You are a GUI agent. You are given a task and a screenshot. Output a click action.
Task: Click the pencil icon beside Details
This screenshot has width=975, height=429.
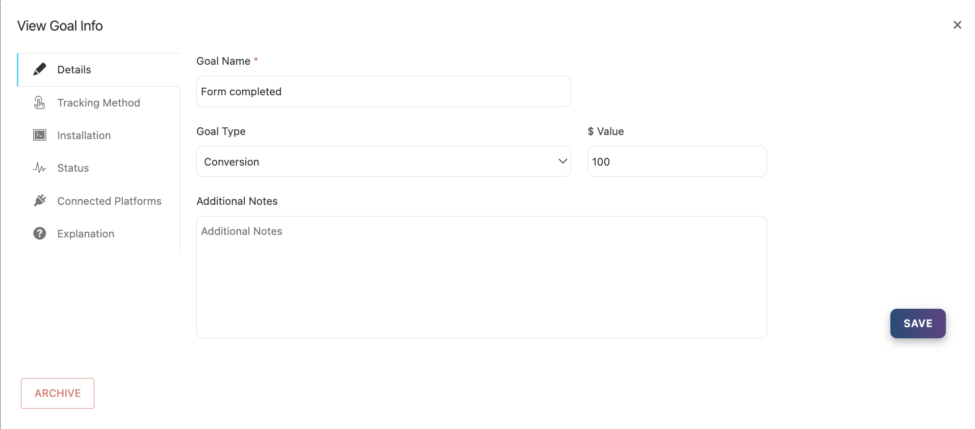pyautogui.click(x=40, y=69)
